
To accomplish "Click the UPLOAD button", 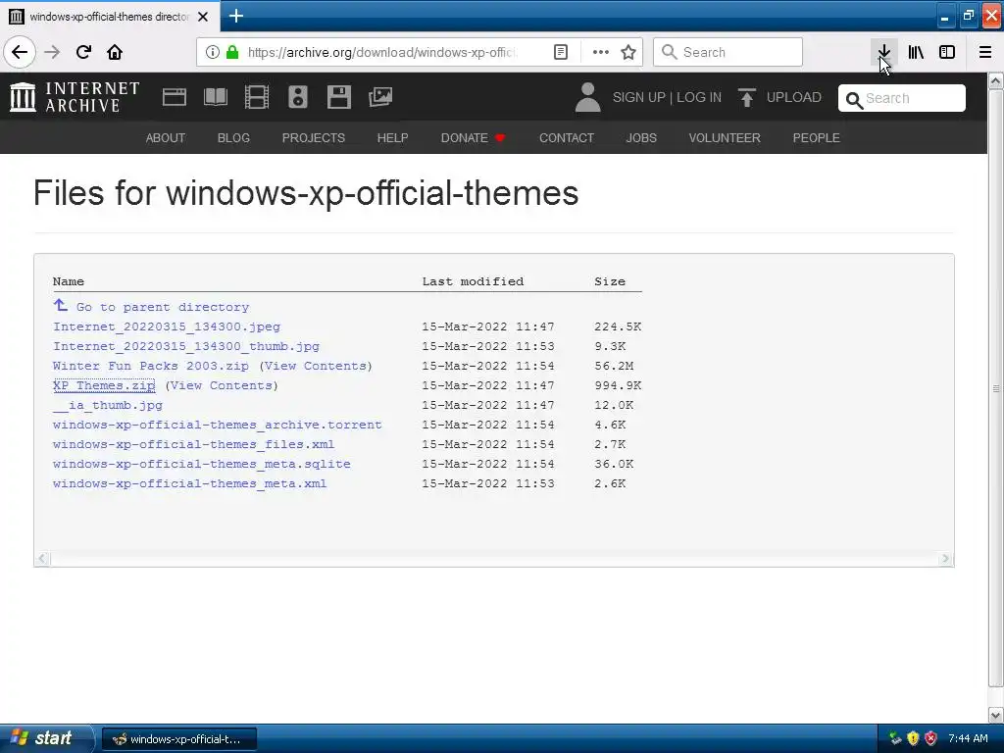I will (779, 97).
